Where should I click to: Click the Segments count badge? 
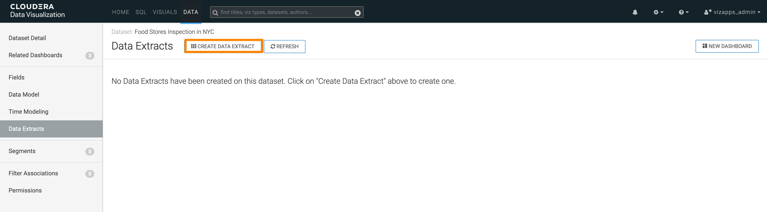[90, 151]
